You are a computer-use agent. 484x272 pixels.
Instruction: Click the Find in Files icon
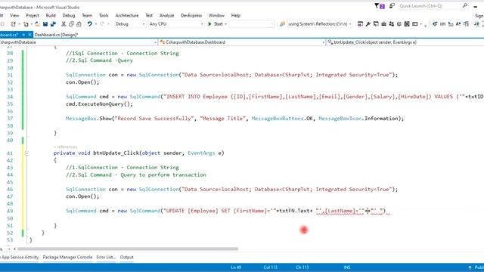tap(282, 23)
